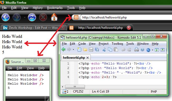Expand Komodo navigation history dropdown arrow
This screenshot has width=172, height=101.
73,50
